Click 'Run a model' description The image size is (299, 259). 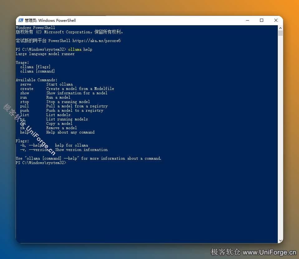[58, 97]
